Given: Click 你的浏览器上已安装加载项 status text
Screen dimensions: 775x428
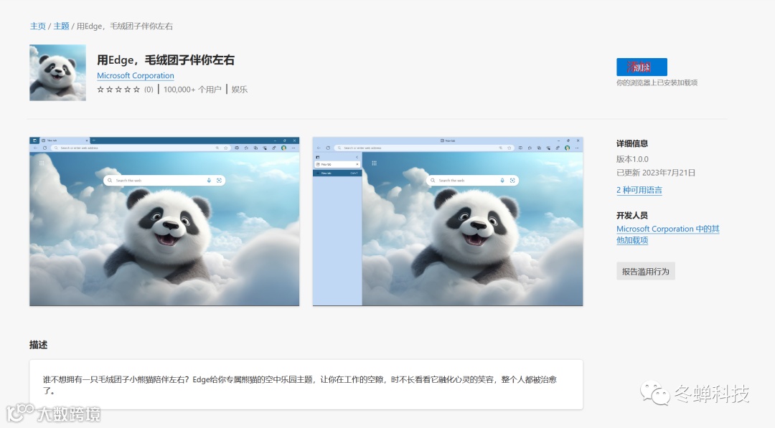Looking at the screenshot, I should (657, 83).
